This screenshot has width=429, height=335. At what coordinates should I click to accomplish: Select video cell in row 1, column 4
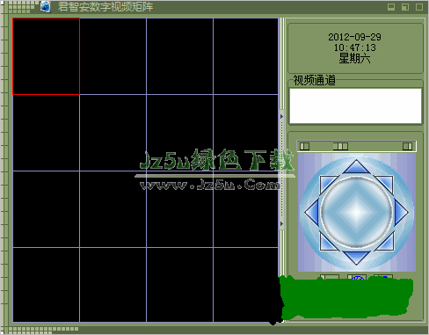pos(246,56)
